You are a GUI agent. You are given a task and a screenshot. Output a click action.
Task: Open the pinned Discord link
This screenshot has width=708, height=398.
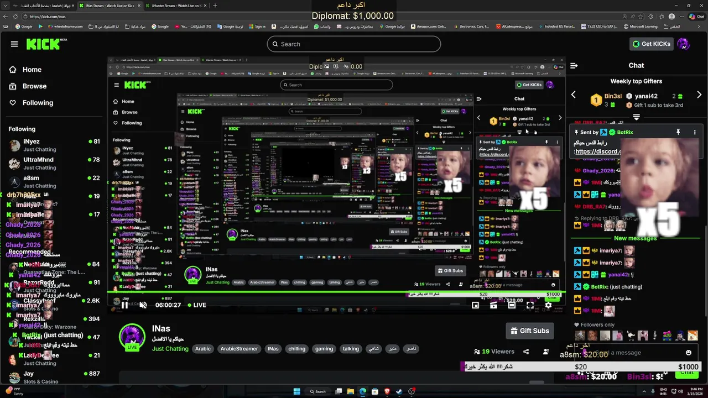597,151
